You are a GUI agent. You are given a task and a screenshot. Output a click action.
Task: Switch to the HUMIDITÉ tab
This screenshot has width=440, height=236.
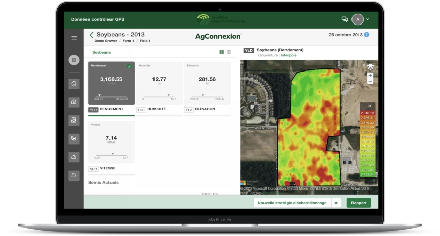click(159, 109)
